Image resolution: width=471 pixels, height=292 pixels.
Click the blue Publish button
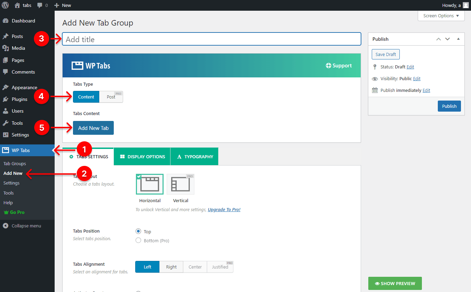point(449,106)
